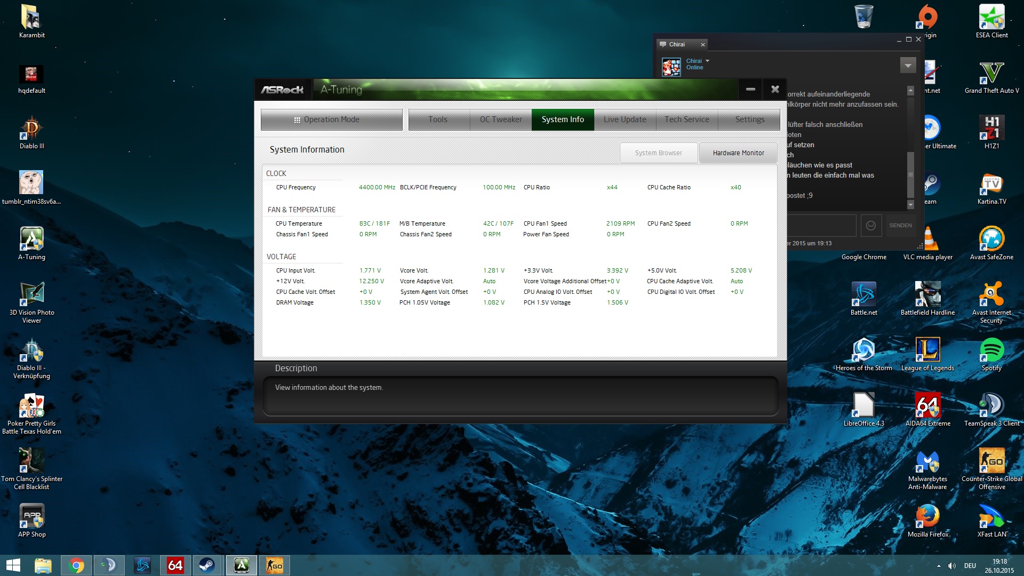
Task: Expand the Chirai online status dropdown
Action: [x=708, y=61]
